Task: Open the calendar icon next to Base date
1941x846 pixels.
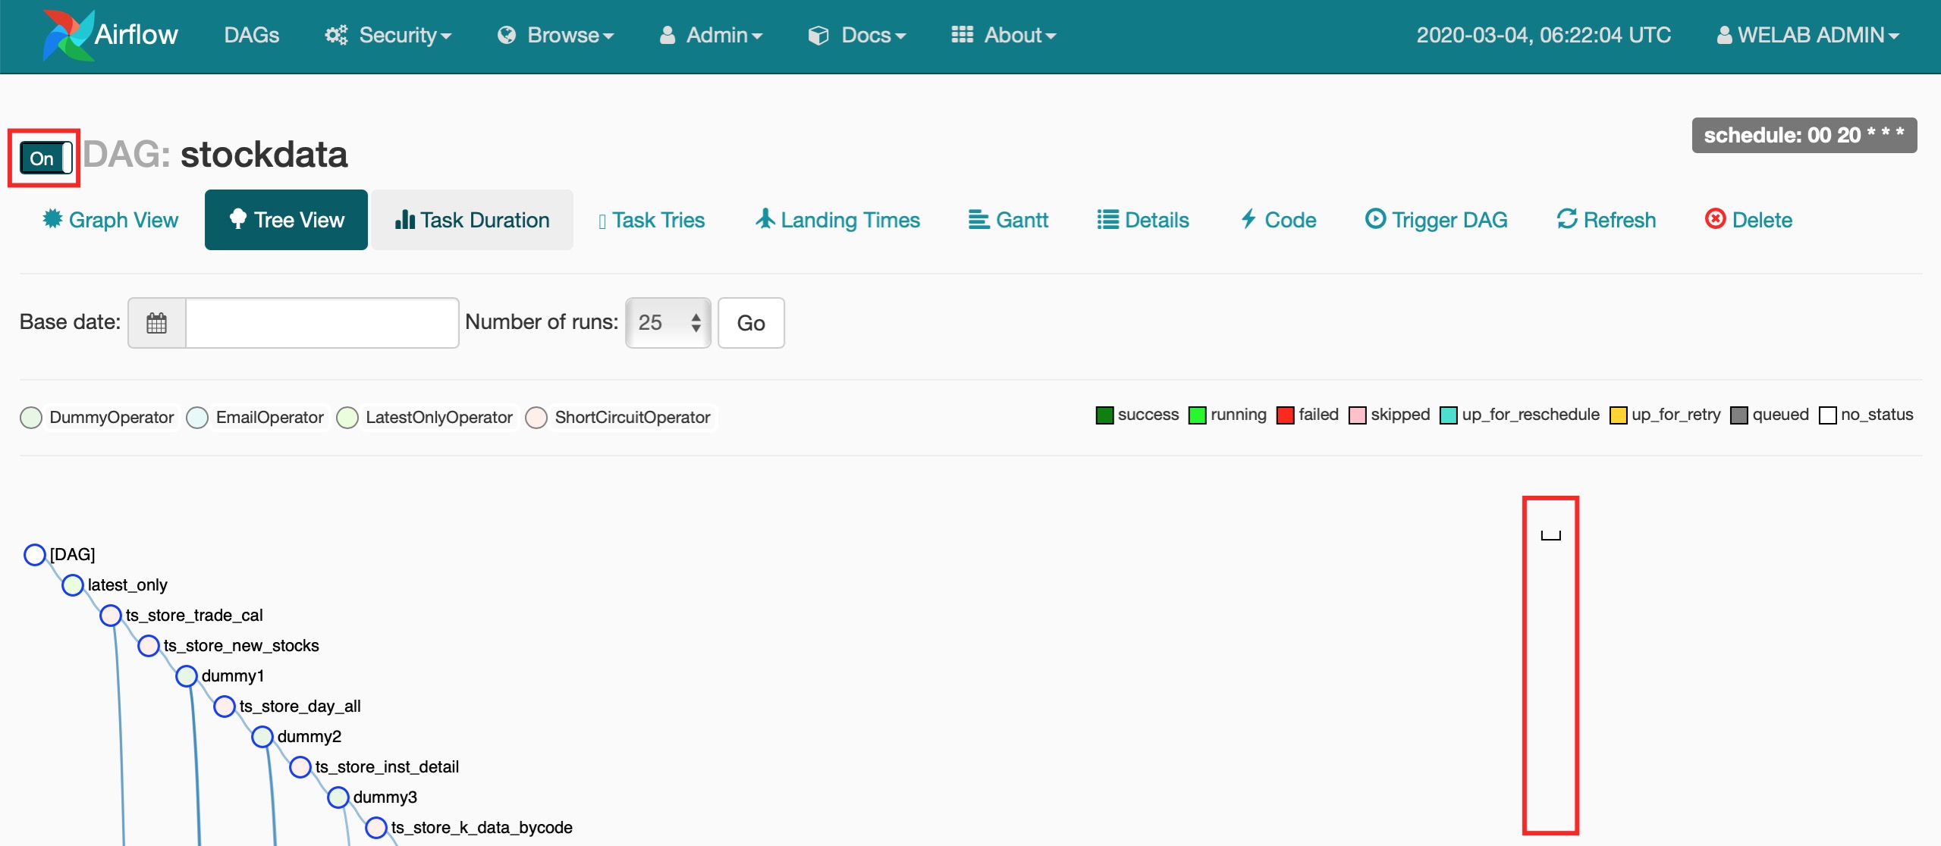Action: [x=157, y=323]
